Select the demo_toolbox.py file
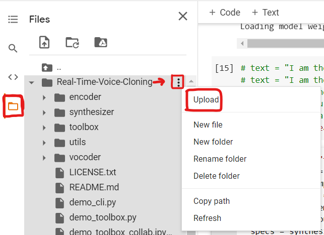Screen dimensions: 324x235 tap(103, 217)
